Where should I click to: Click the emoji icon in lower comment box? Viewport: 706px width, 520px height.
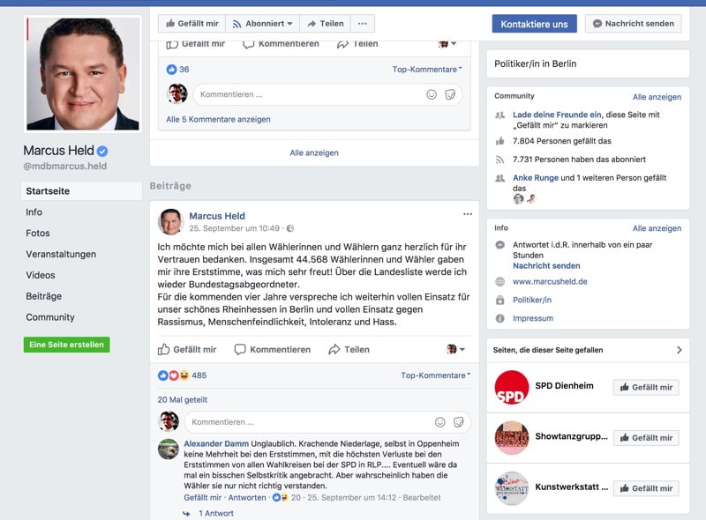point(440,422)
